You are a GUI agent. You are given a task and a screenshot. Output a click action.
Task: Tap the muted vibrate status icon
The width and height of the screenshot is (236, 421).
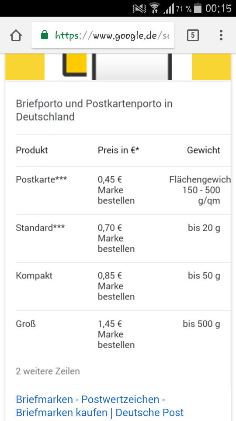(x=139, y=8)
